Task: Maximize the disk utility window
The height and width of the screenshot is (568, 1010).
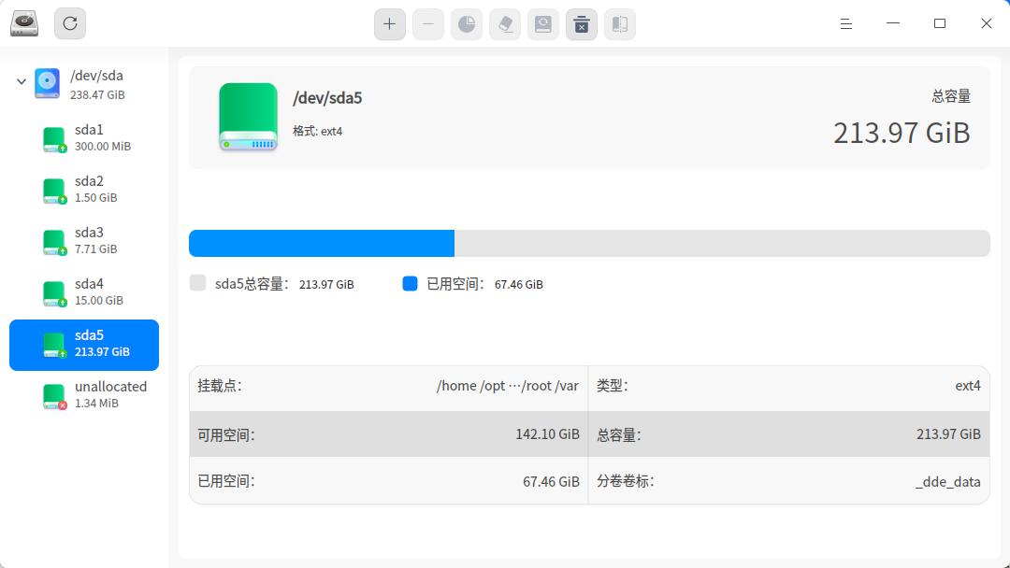Action: pos(940,23)
